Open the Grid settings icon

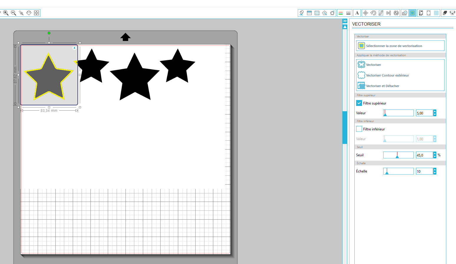[x=436, y=13]
